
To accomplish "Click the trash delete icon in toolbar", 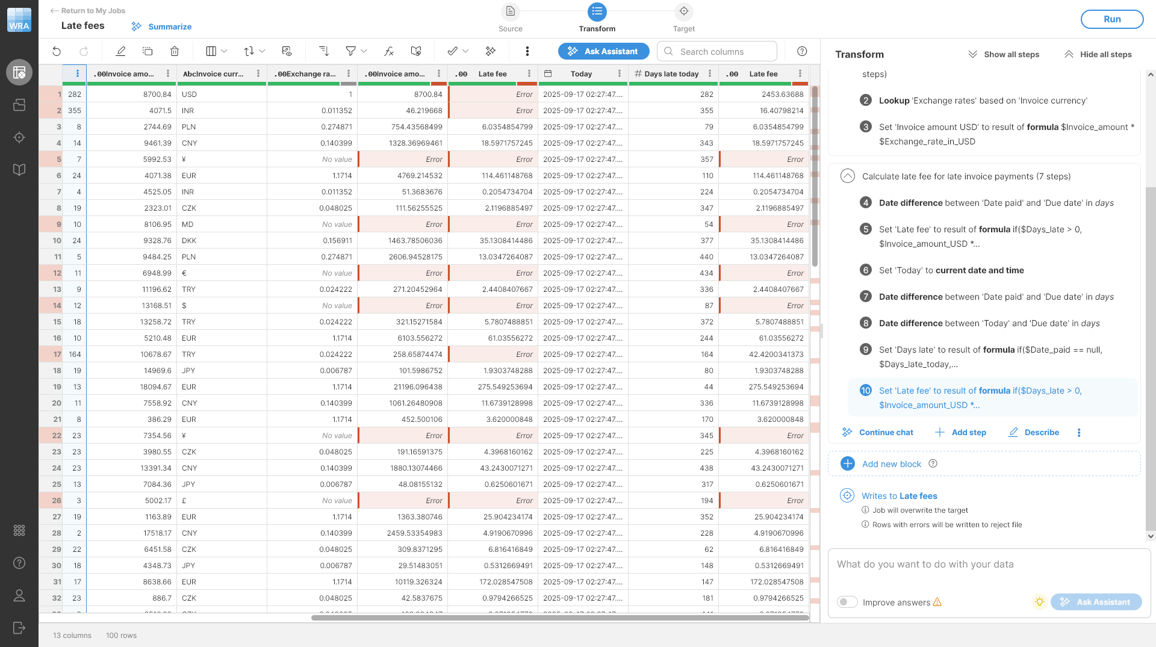I will click(x=175, y=52).
